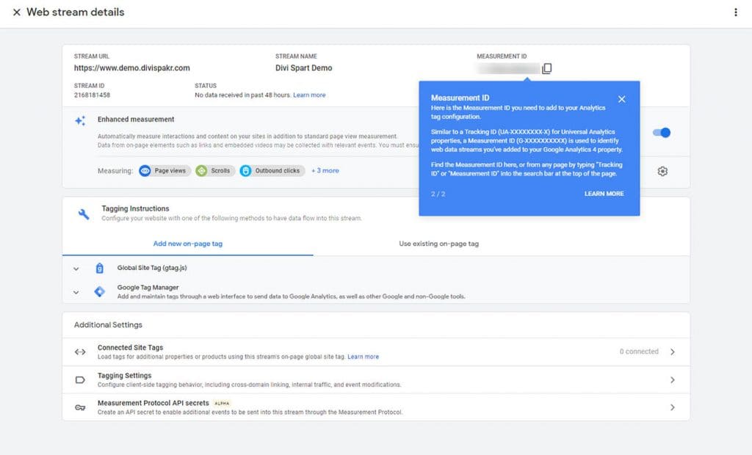Expand the Global Site Tag (gtag.js) chevron
This screenshot has height=455, width=752.
(76, 269)
